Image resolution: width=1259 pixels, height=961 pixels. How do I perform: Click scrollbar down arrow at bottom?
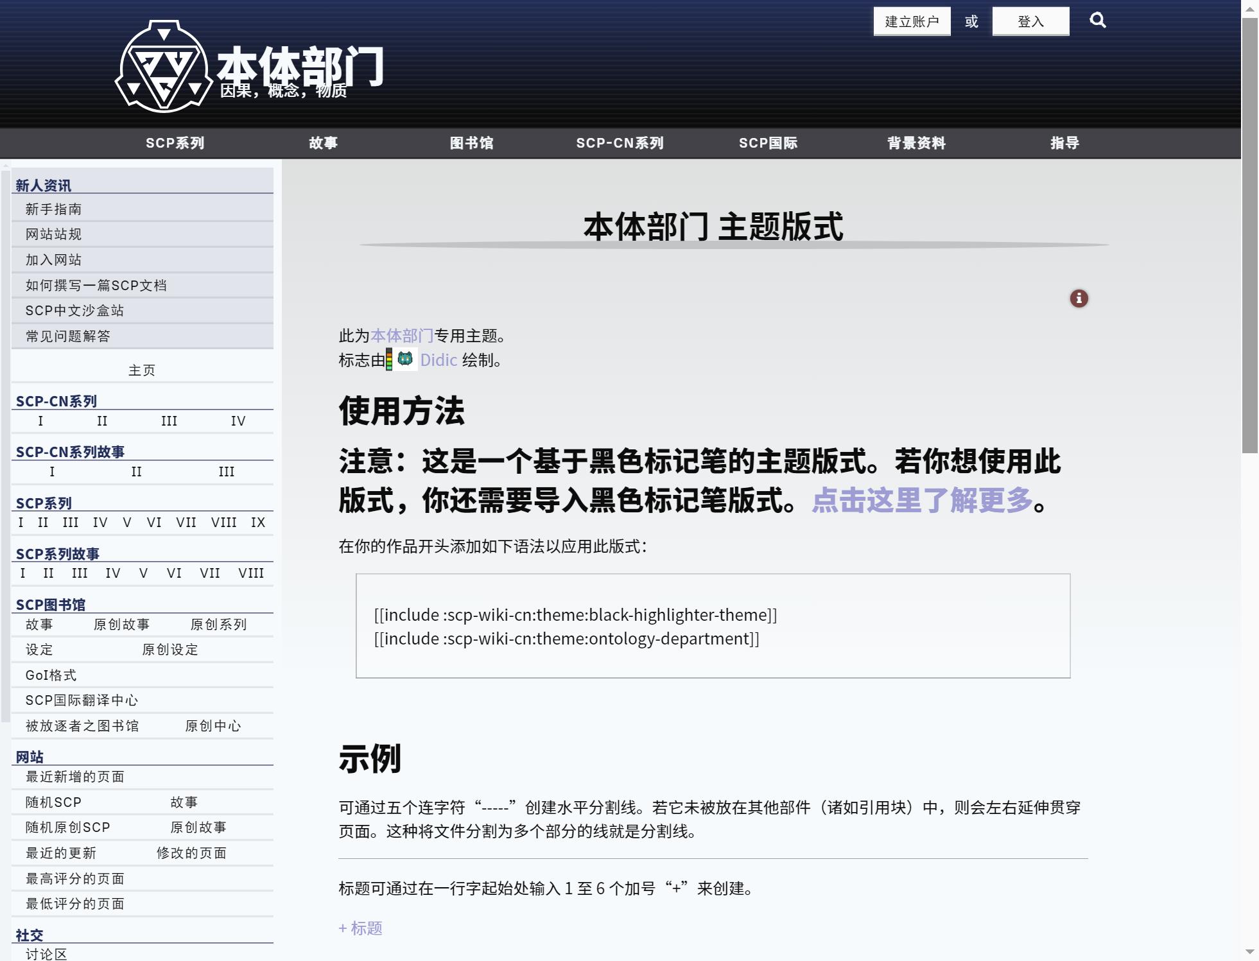point(1249,952)
